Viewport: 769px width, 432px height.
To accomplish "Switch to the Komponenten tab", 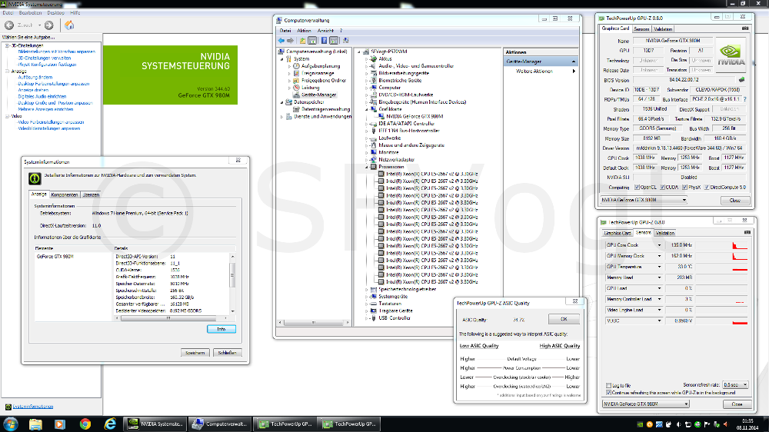I will [x=65, y=194].
